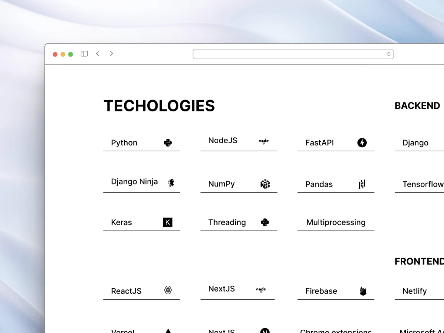444x333 pixels.
Task: Select the Django technology label
Action: point(416,143)
